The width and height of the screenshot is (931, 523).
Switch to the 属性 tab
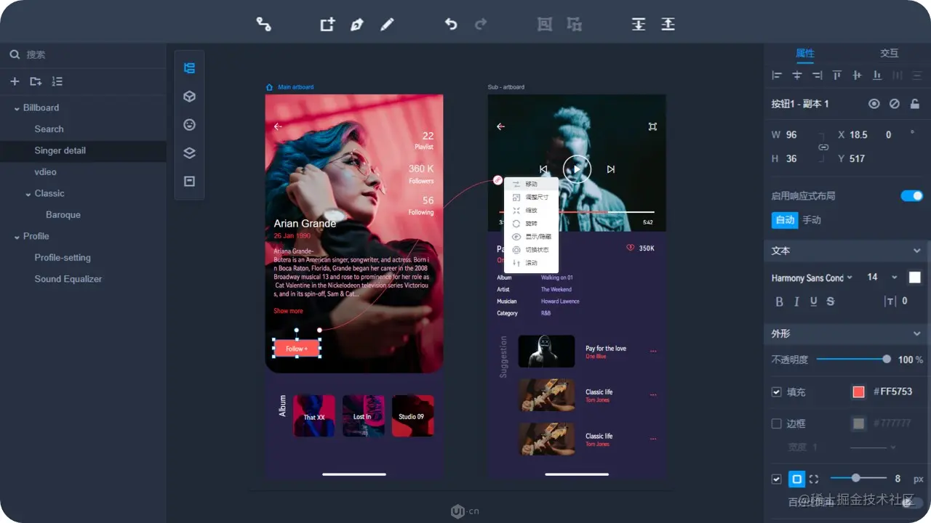[804, 53]
